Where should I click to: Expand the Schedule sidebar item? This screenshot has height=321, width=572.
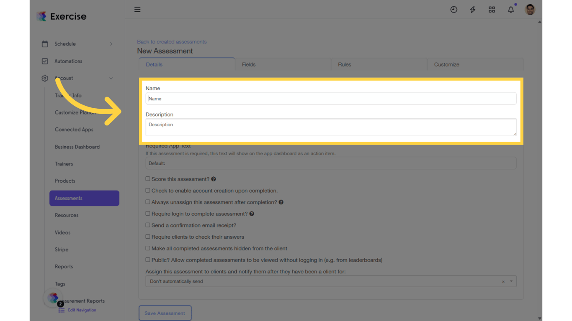click(x=111, y=43)
